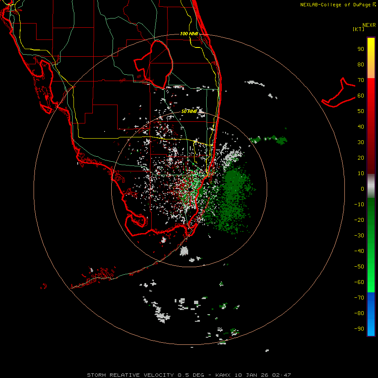This screenshot has height=378, width=378.
Task: Click the -10 value on color scale
Action: pos(359,205)
